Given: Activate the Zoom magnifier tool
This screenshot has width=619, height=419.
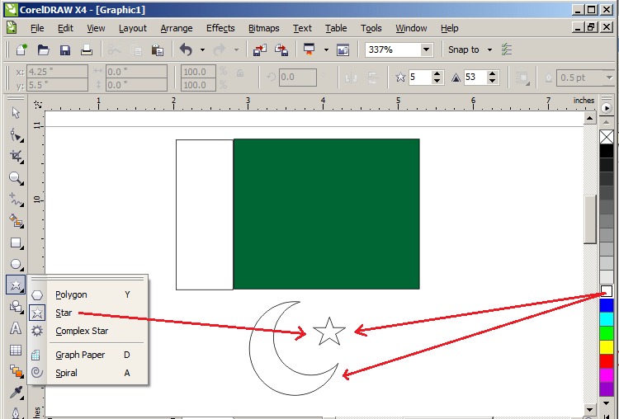Looking at the screenshot, I should click(15, 177).
